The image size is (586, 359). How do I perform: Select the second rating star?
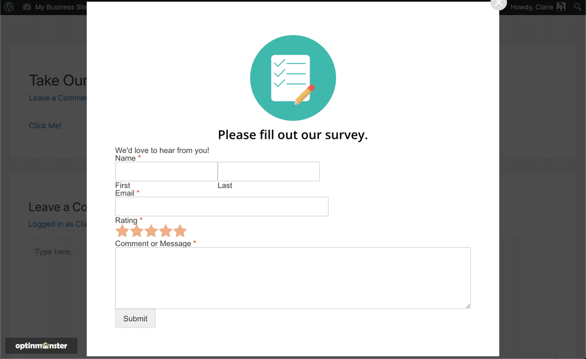pos(137,231)
